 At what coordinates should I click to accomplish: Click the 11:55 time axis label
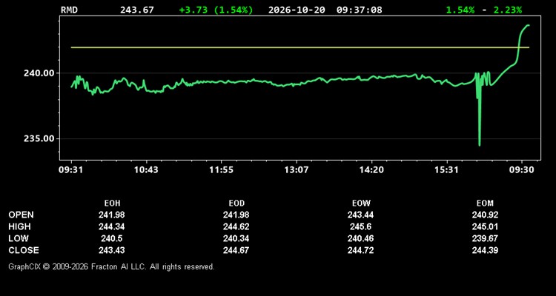(221, 170)
